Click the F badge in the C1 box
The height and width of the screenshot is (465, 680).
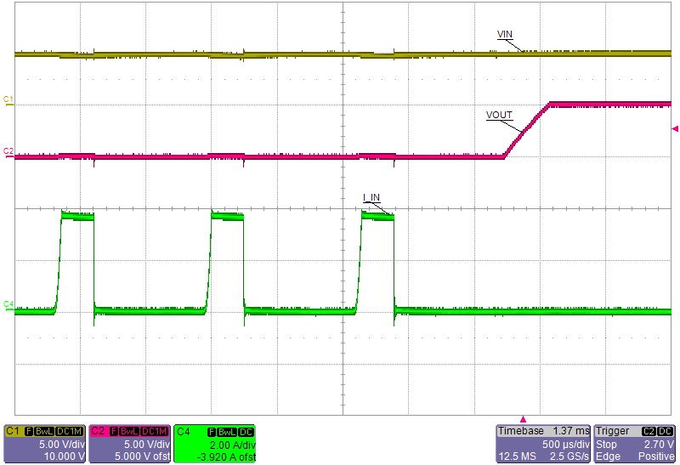coord(29,432)
